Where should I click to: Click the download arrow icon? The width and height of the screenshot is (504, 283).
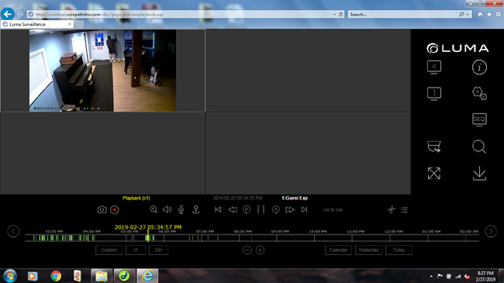479,174
